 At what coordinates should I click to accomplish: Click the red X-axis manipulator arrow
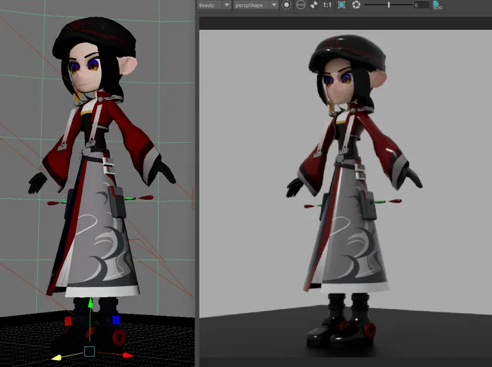pos(128,355)
